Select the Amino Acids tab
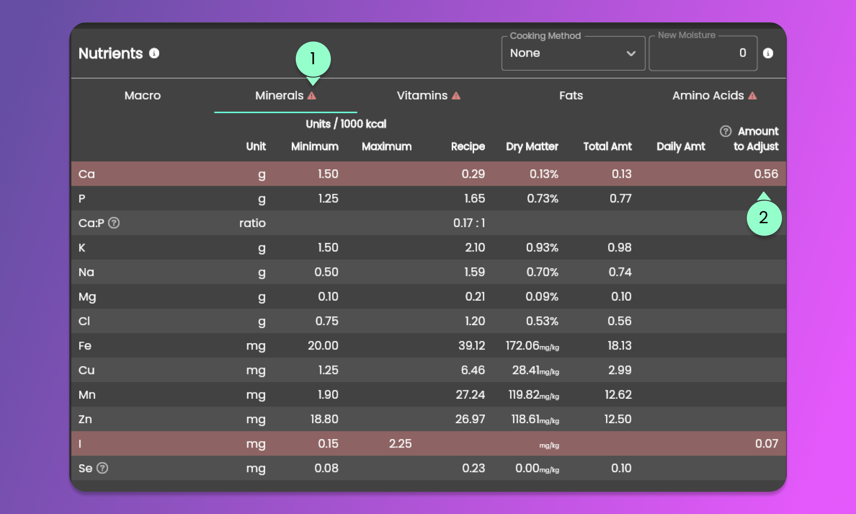 tap(708, 96)
